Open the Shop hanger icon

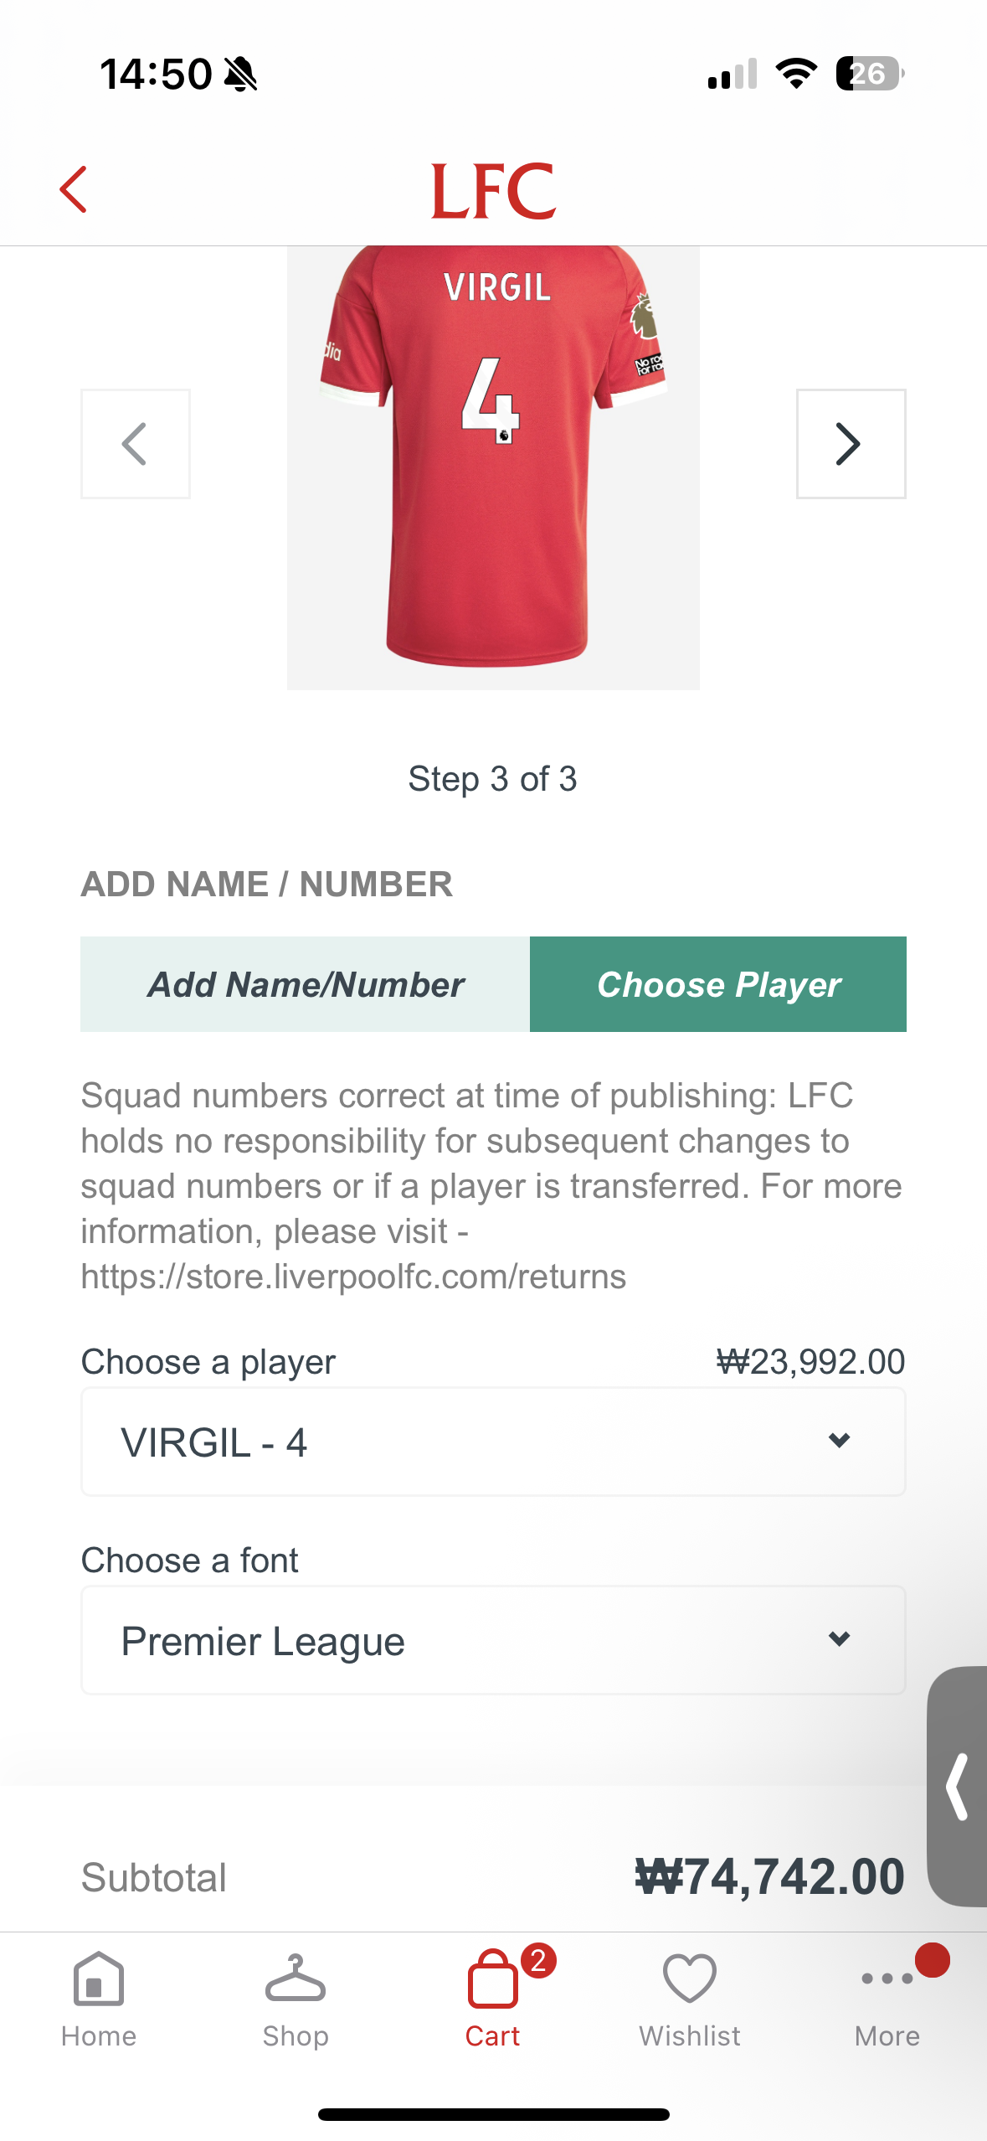point(296,1978)
